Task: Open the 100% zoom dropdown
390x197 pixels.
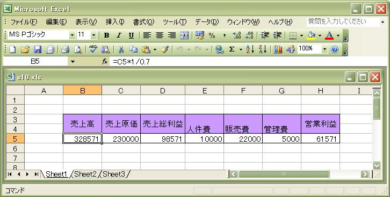Action: (x=324, y=49)
